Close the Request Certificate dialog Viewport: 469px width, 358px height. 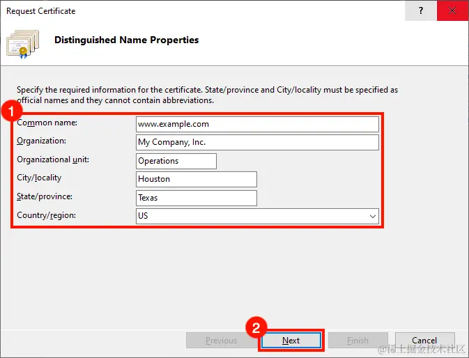(452, 10)
